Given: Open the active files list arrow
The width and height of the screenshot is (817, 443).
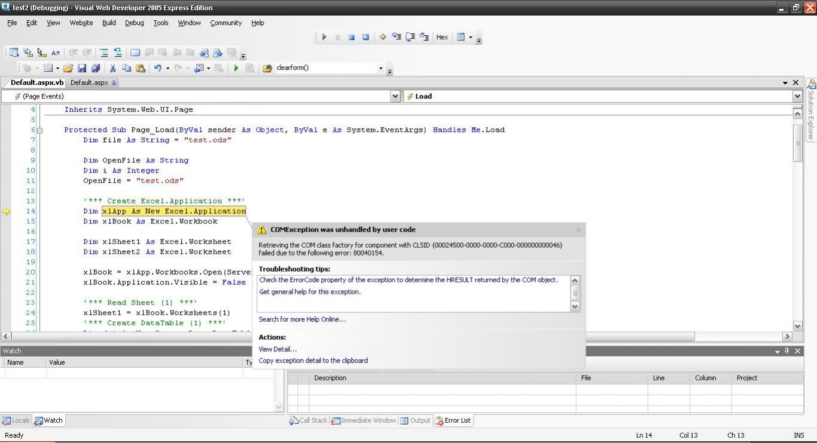Looking at the screenshot, I should tap(785, 82).
